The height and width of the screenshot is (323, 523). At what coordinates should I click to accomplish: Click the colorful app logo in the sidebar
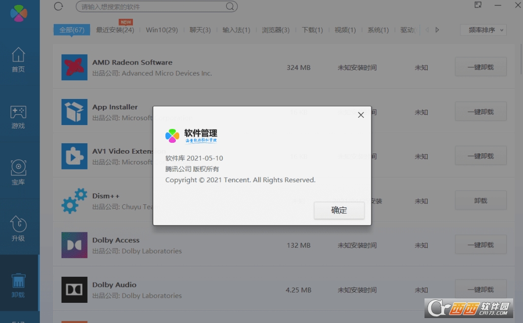coord(19,13)
